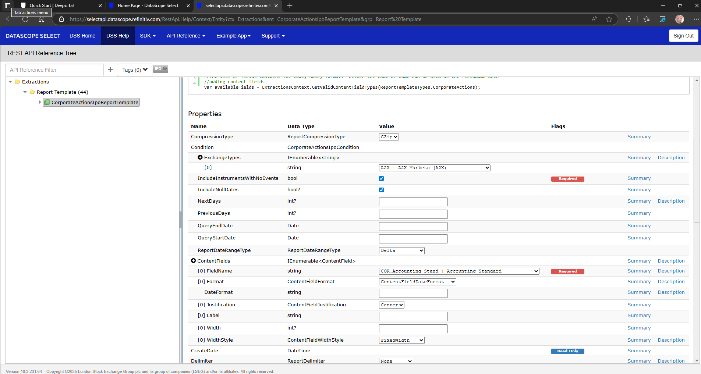The image size is (701, 374).
Task: Open Summary link for QueryEndDate
Action: coord(639,226)
